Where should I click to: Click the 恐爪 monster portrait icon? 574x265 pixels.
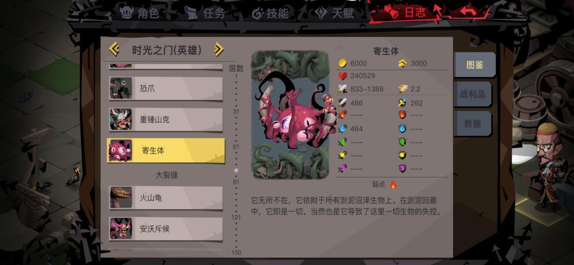pos(121,88)
